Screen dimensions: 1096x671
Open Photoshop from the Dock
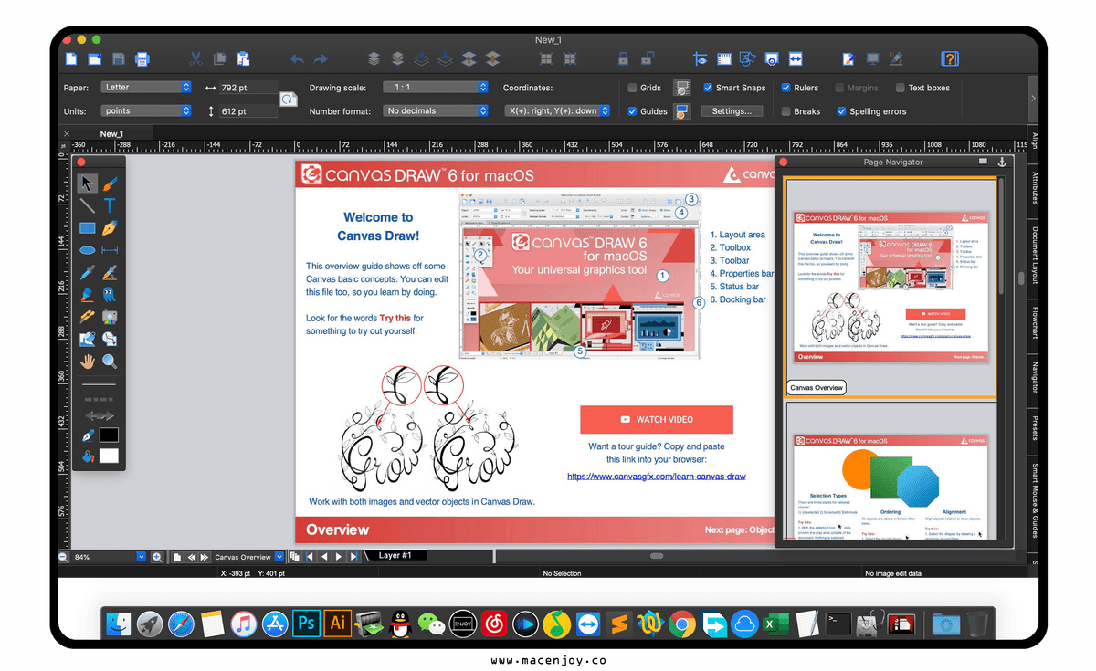pyautogui.click(x=306, y=624)
